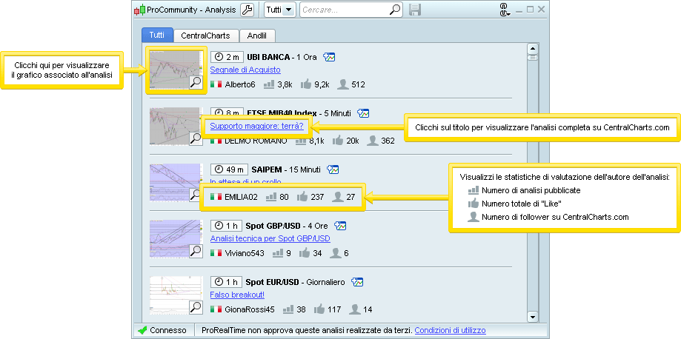The width and height of the screenshot is (681, 339).
Task: Click the save floppy disk icon
Action: tap(415, 10)
